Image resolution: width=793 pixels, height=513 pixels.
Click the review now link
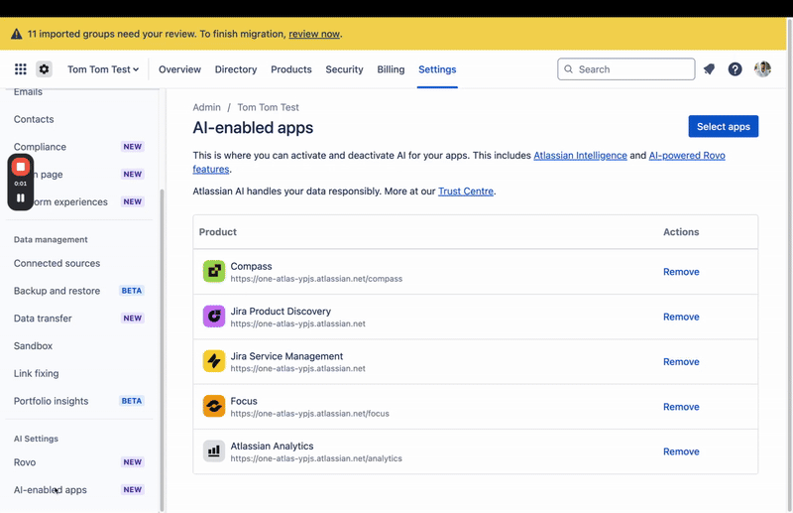(x=314, y=34)
